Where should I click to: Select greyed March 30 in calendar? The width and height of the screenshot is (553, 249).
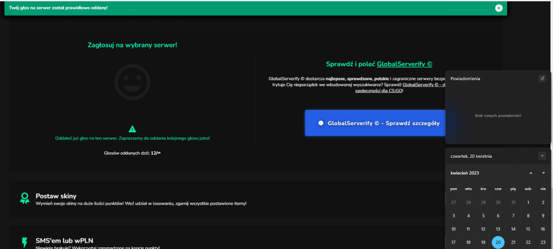coord(498,203)
